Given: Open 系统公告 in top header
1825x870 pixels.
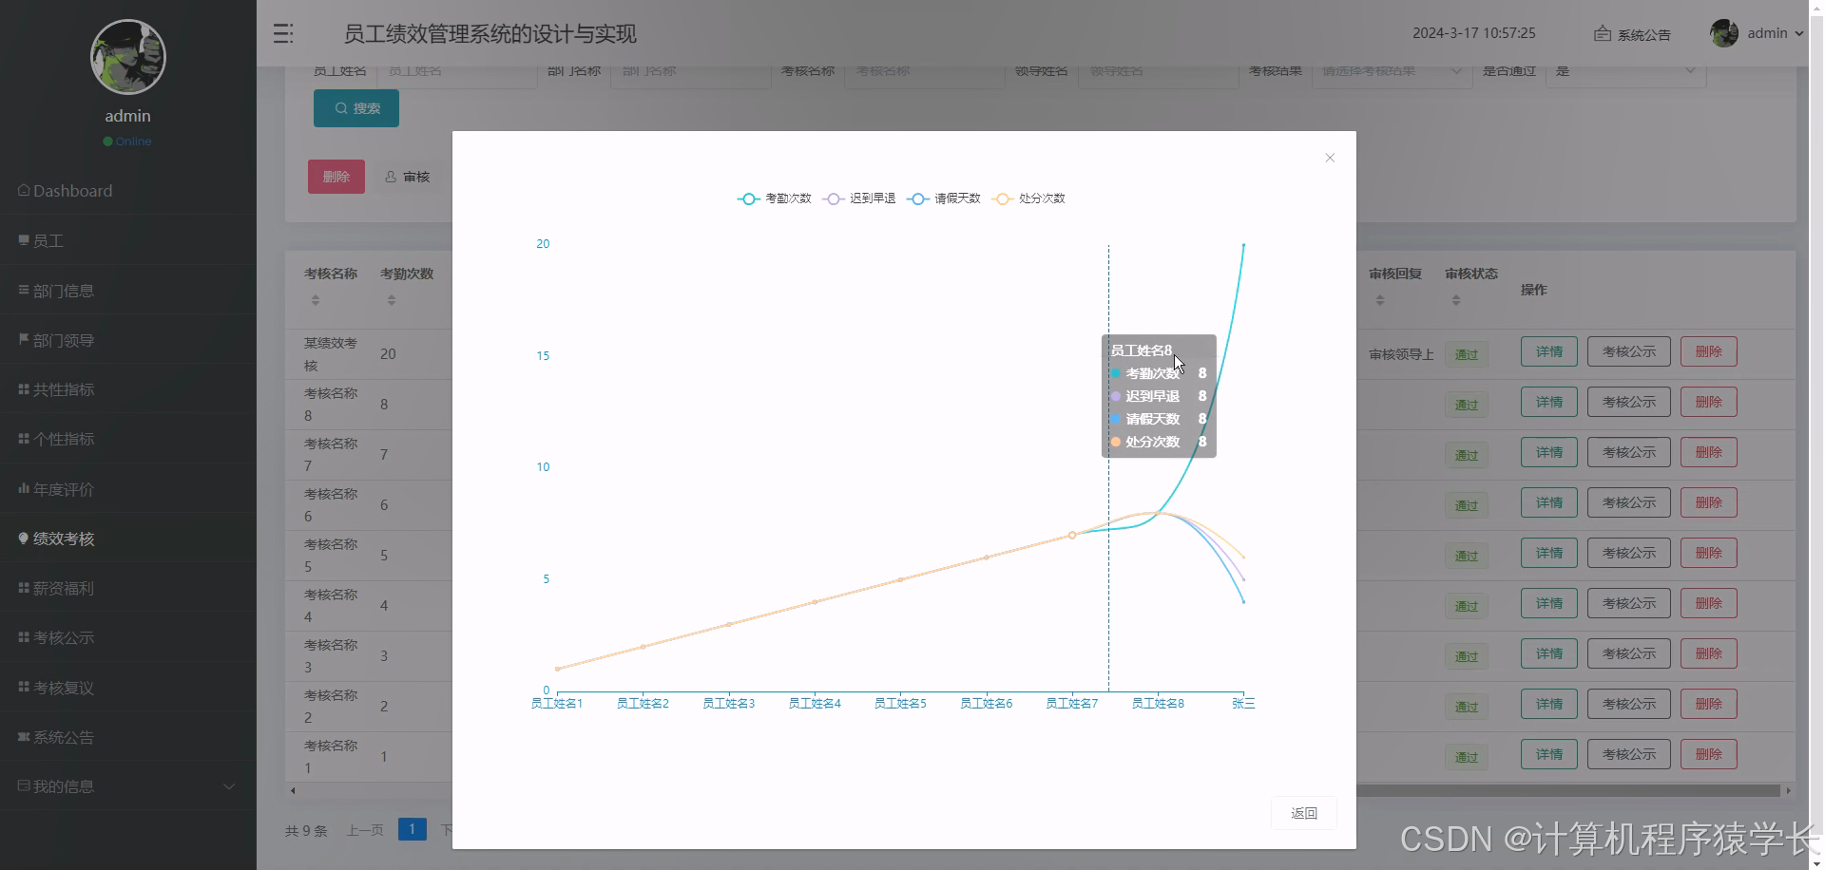Looking at the screenshot, I should 1632,34.
